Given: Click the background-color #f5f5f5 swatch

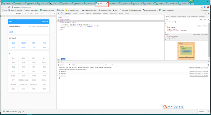Looking at the screenshot, I should pyautogui.click(x=181, y=31).
